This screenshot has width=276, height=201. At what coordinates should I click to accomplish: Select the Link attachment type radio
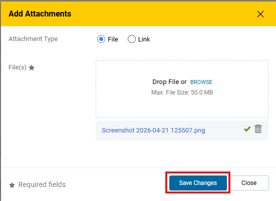pyautogui.click(x=132, y=39)
